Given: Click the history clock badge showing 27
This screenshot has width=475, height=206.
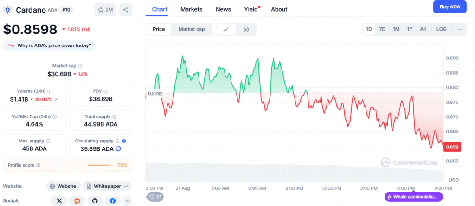Looking at the screenshot, I should coord(156,197).
